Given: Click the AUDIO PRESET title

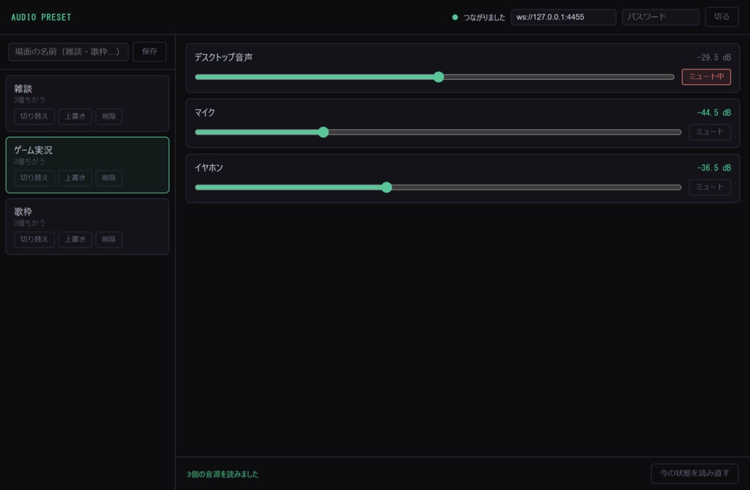Looking at the screenshot, I should tap(41, 18).
